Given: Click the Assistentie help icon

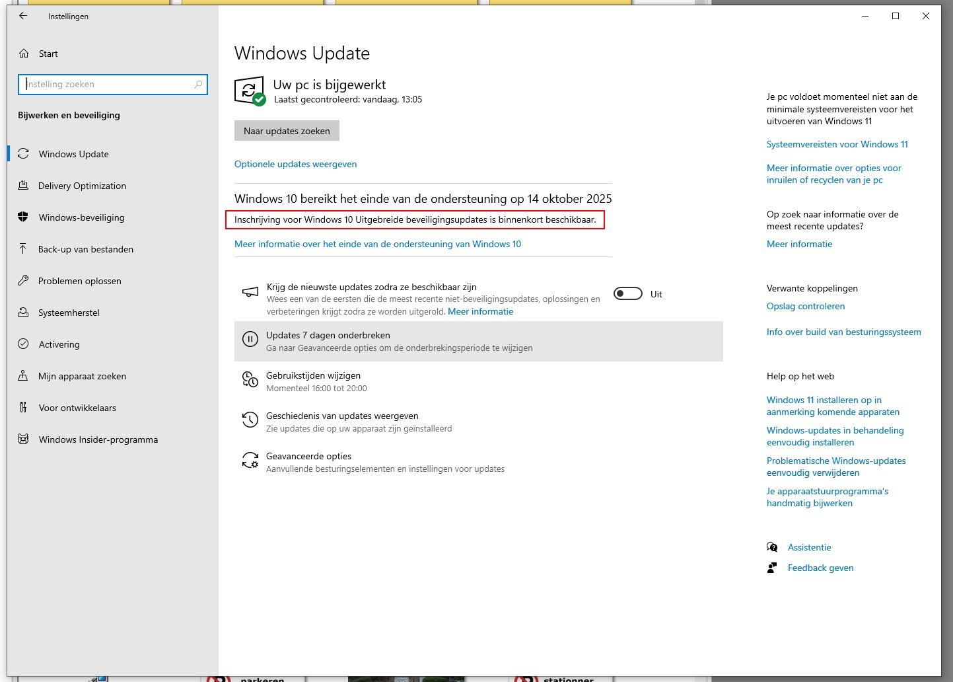Looking at the screenshot, I should point(772,547).
